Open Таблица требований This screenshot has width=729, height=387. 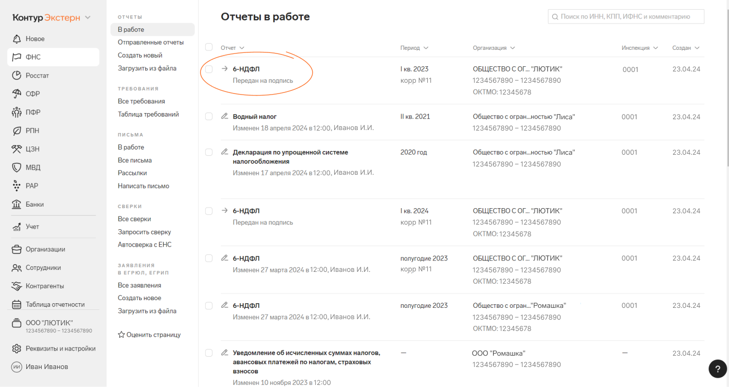pyautogui.click(x=148, y=114)
